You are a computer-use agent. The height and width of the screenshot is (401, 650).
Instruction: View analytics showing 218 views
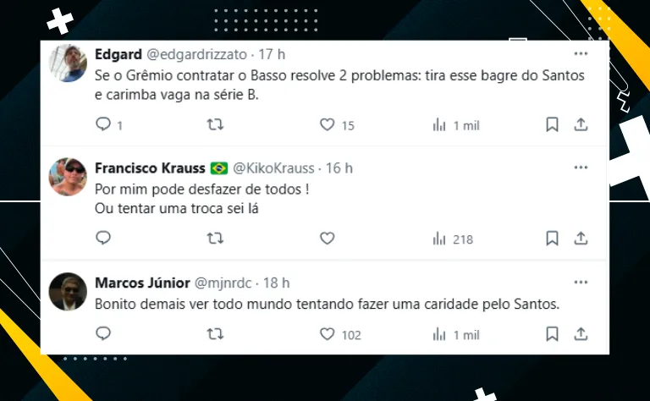(x=453, y=239)
